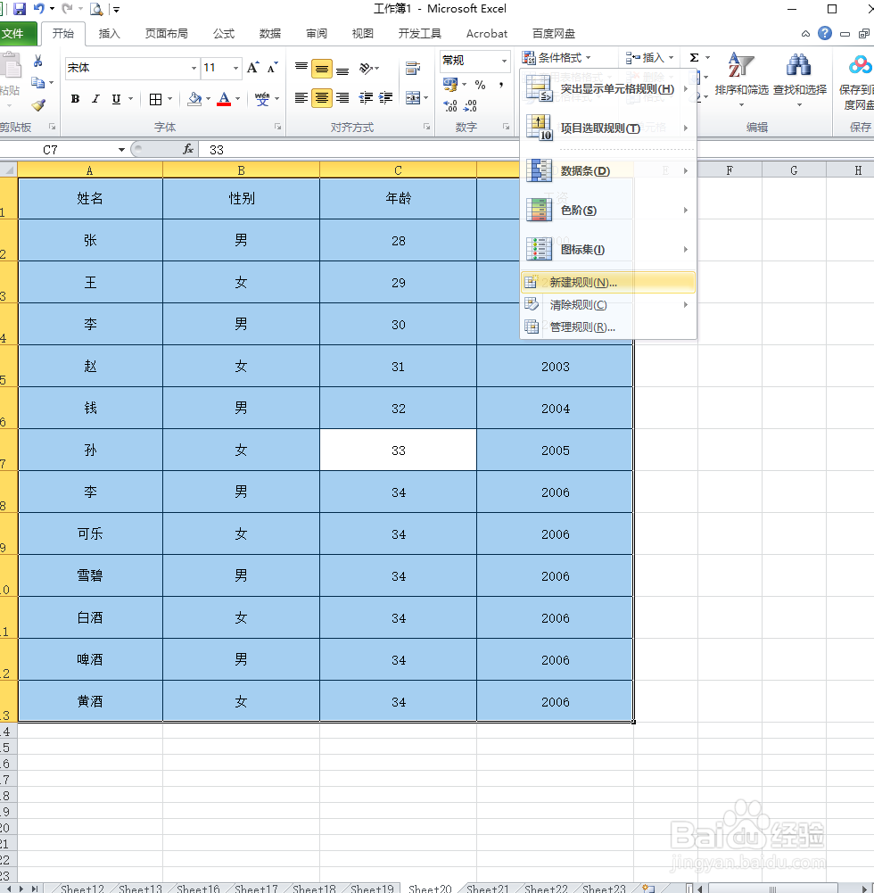This screenshot has height=893, width=874.
Task: Select the Format Painter icon
Action: 38,105
